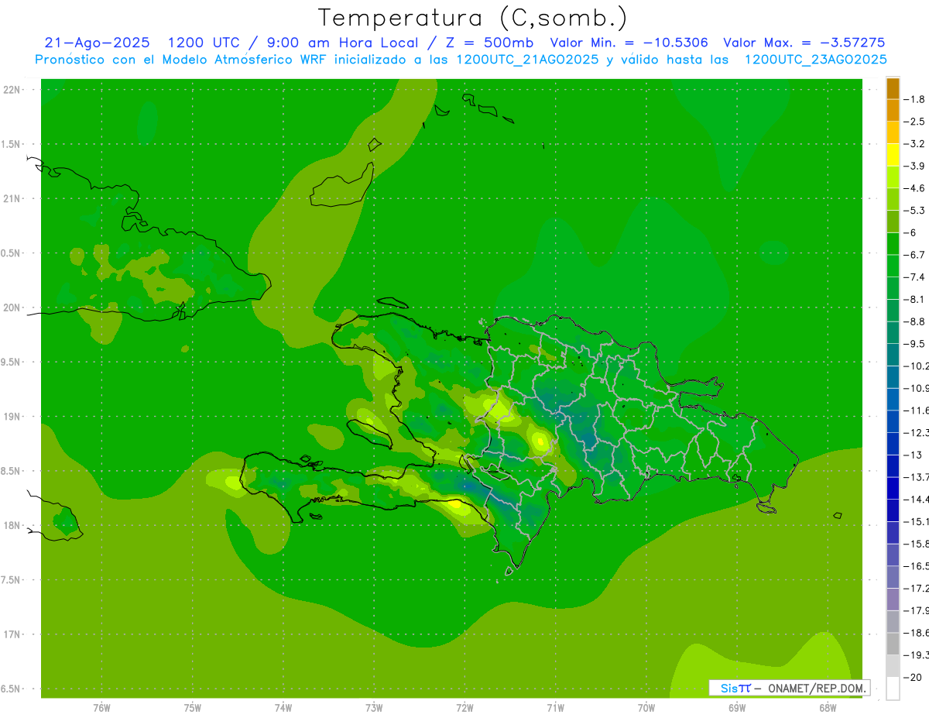Image resolution: width=929 pixels, height=718 pixels.
Task: Click the "76W" longitude axis label
Action: 101,708
